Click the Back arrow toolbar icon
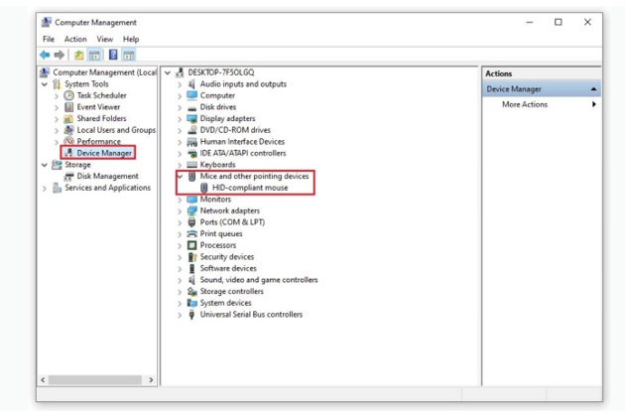 [46, 54]
